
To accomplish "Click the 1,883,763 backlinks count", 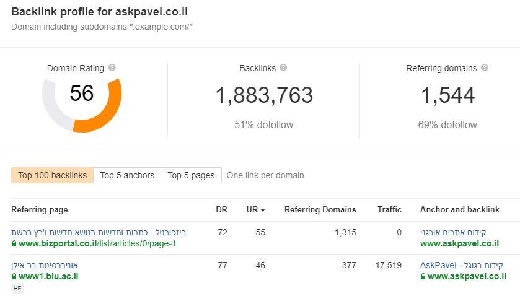I will click(x=264, y=95).
